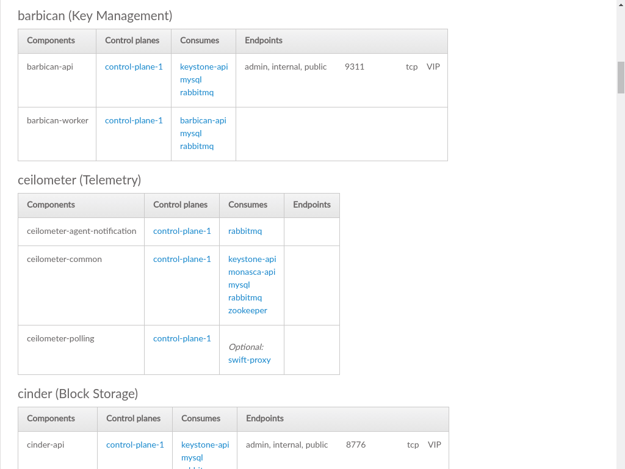Image resolution: width=625 pixels, height=469 pixels.
Task: Open control-plane-1 link in barbican-api row
Action: click(x=134, y=67)
